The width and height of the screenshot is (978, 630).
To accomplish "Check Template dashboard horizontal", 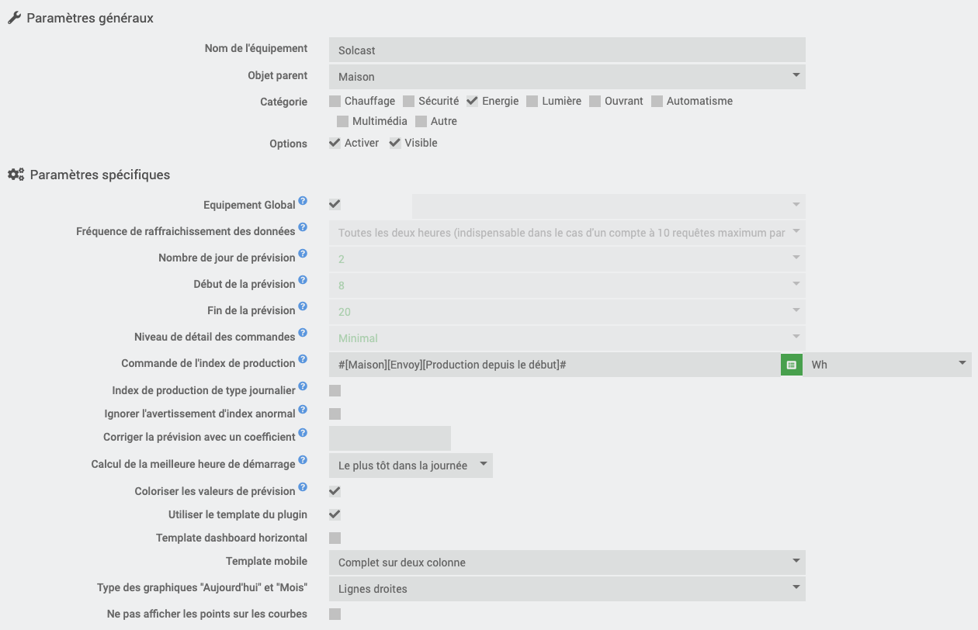I will coord(335,538).
